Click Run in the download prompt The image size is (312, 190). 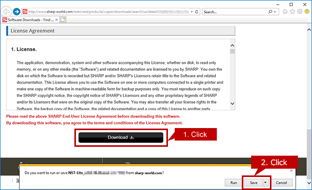coord(233,183)
